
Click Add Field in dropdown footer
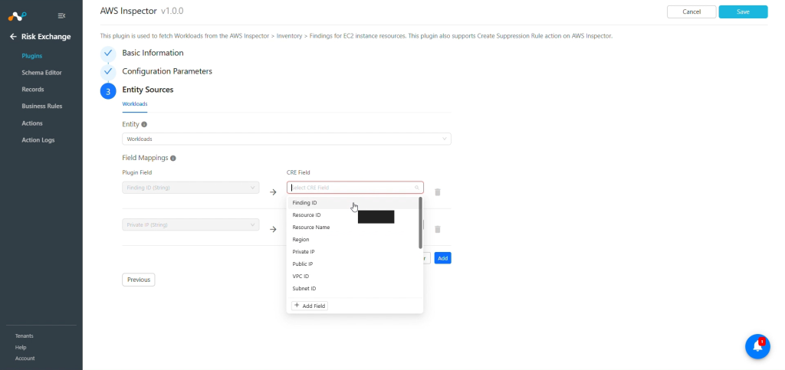(x=310, y=306)
